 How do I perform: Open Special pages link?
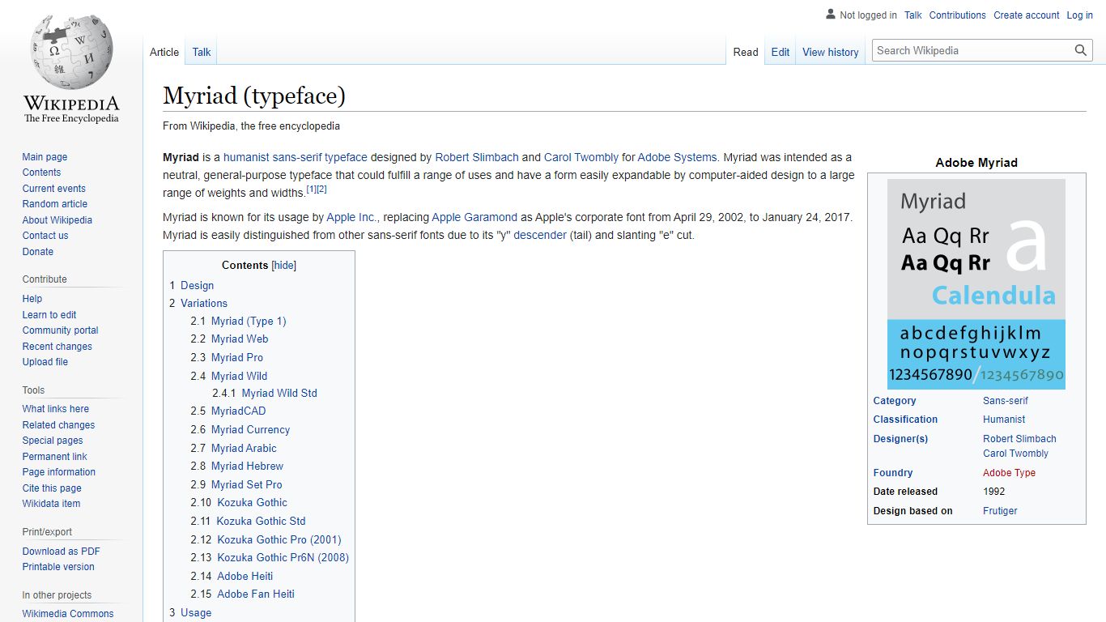point(53,441)
